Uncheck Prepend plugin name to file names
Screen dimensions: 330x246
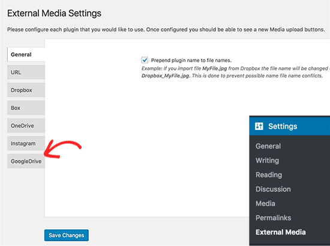tap(145, 60)
